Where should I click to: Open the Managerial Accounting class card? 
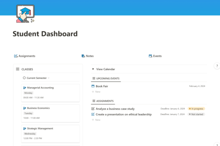coord(50,93)
